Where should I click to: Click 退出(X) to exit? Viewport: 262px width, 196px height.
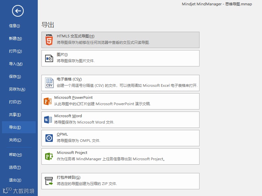click(15, 180)
